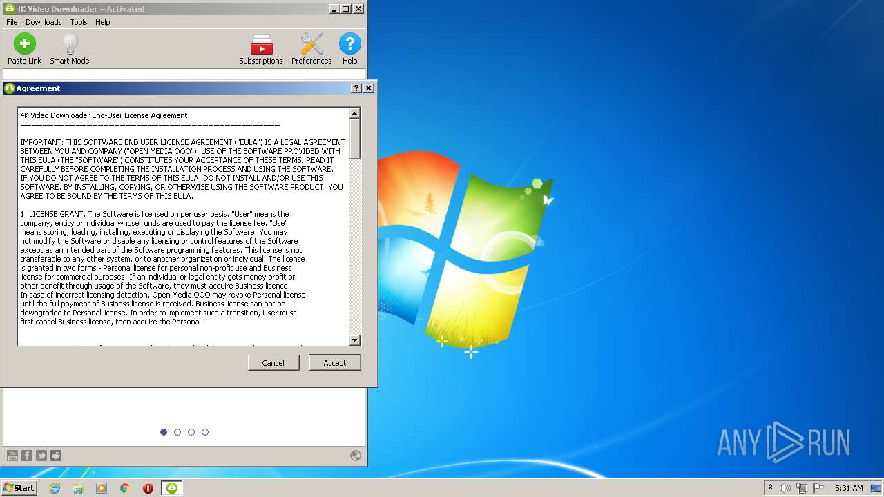Click the globe icon in main window corner
884x497 pixels.
click(356, 455)
